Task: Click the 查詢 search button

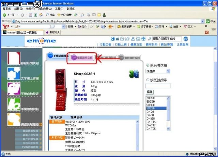Action: point(150,92)
